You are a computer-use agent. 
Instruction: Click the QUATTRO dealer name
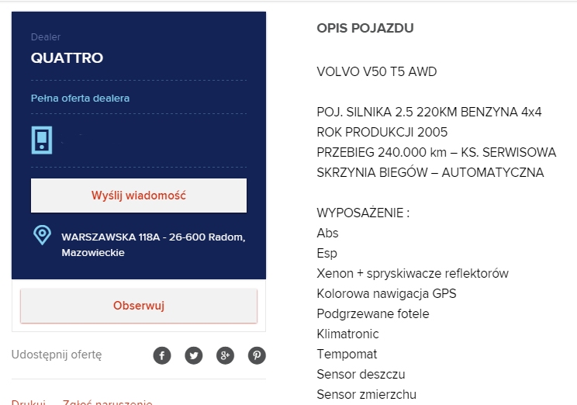click(x=67, y=58)
